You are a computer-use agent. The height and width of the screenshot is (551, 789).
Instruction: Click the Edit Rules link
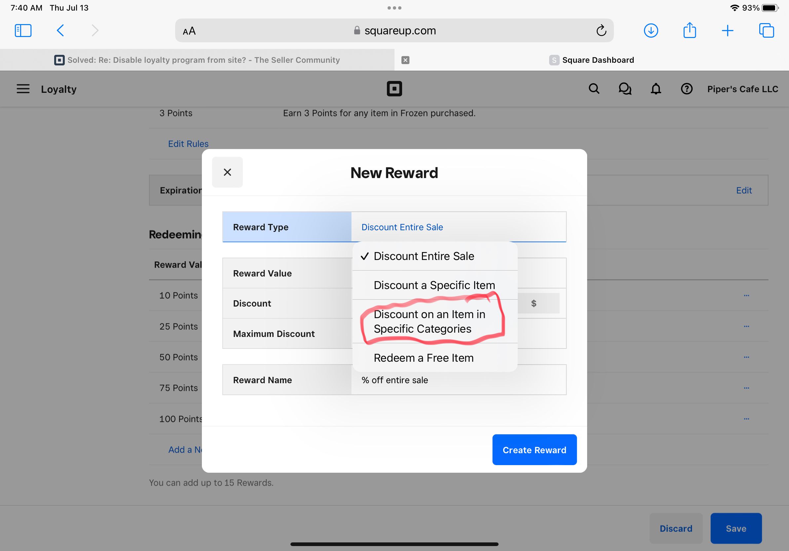point(188,144)
